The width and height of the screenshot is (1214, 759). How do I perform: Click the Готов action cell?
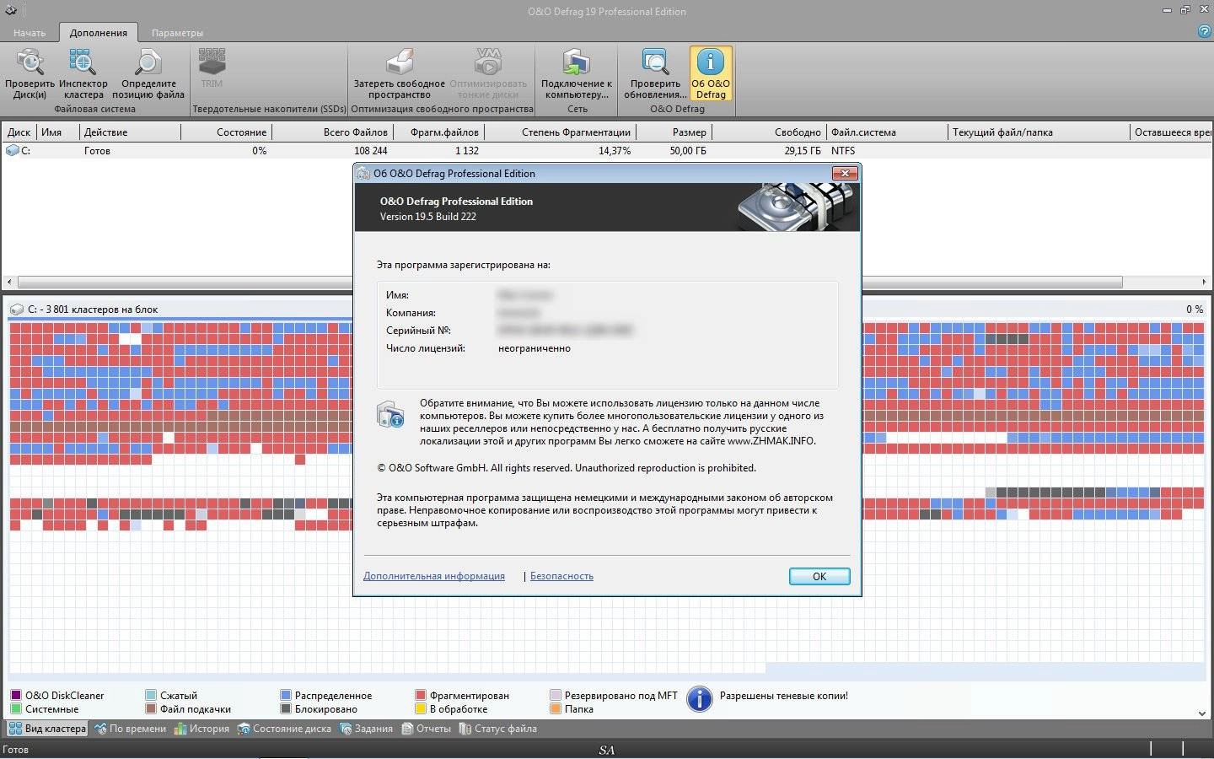pos(97,151)
